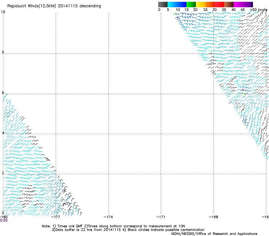This screenshot has width=269, height=236.
Task: Click the purple '0:50' time stamp
Action: (4, 220)
